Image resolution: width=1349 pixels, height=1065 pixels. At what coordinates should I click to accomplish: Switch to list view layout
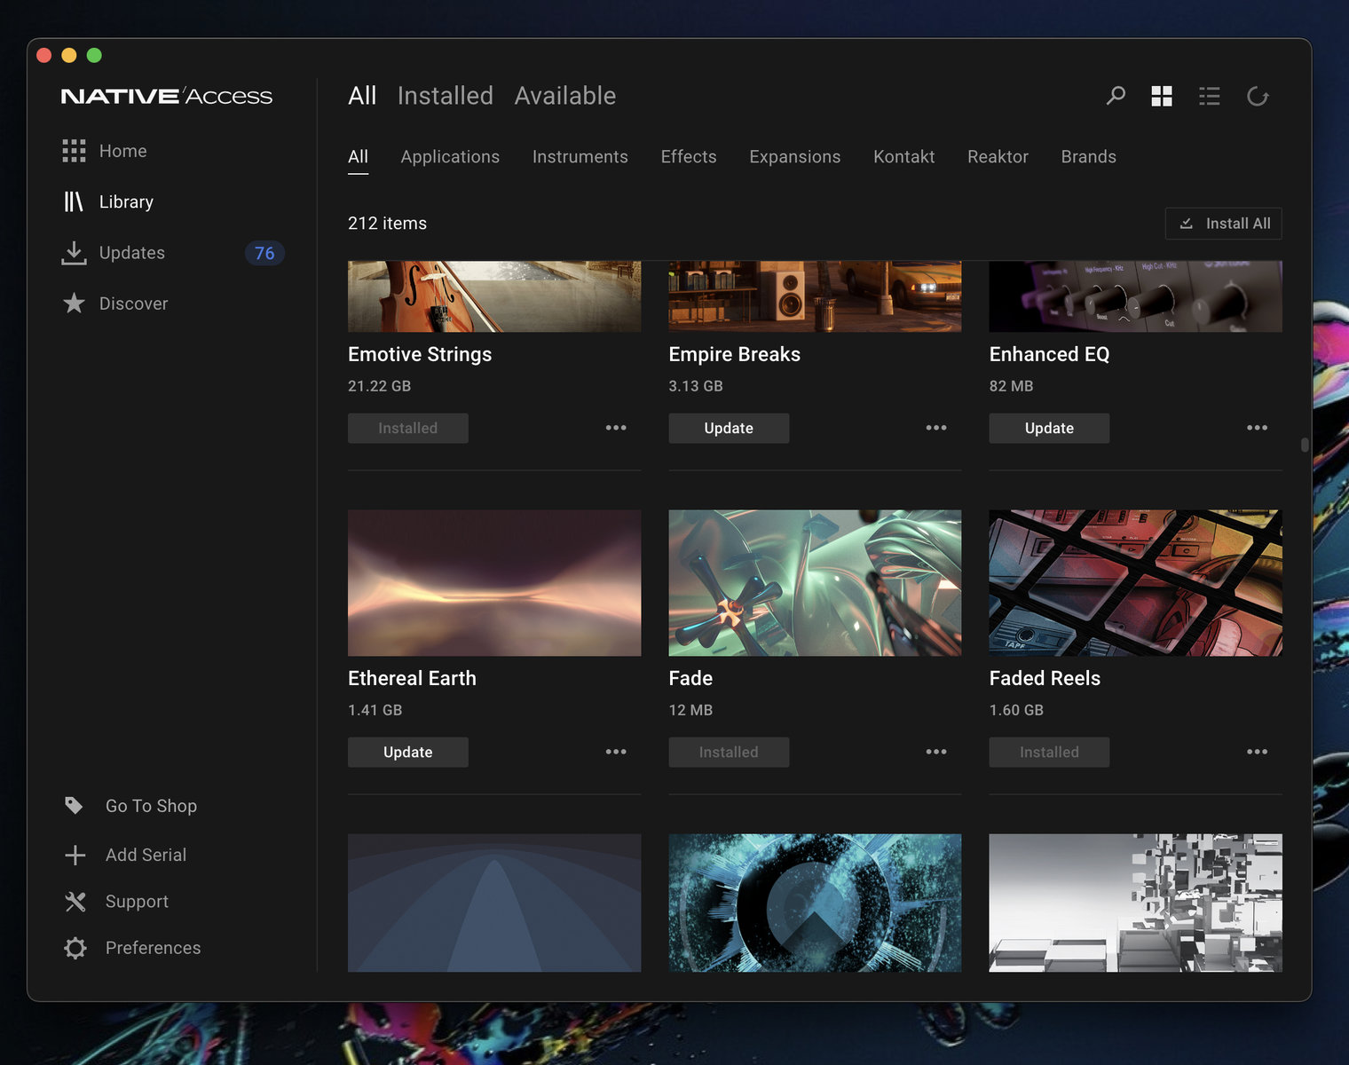click(x=1209, y=96)
